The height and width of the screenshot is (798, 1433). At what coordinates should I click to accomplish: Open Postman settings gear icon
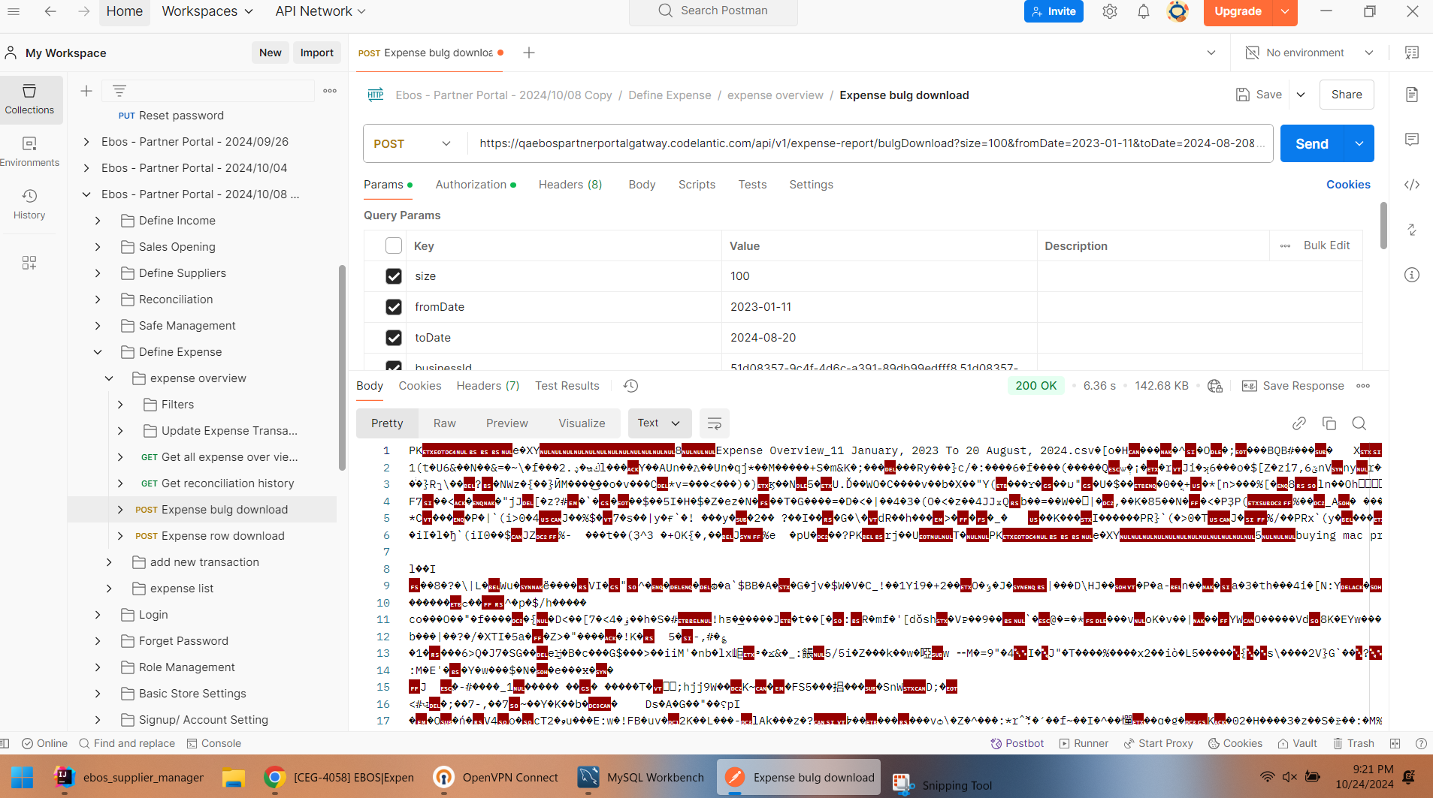click(x=1110, y=11)
